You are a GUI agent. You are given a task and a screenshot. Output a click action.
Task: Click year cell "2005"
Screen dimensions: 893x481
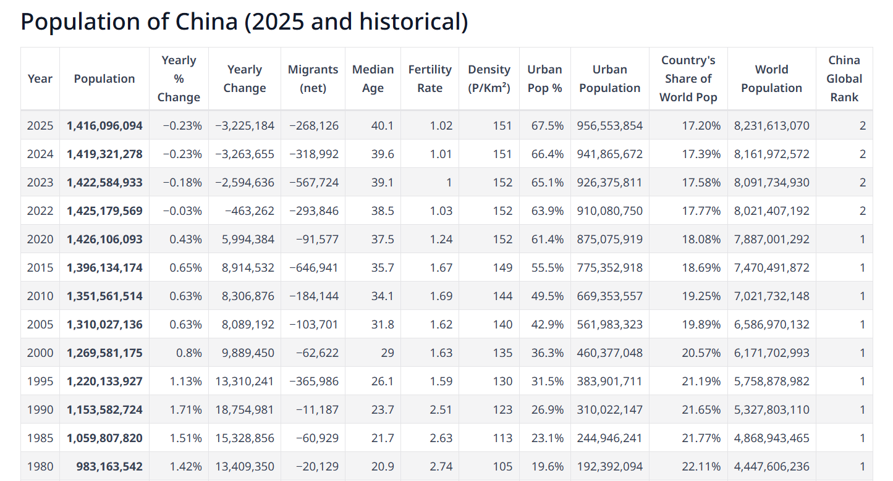[x=40, y=325]
